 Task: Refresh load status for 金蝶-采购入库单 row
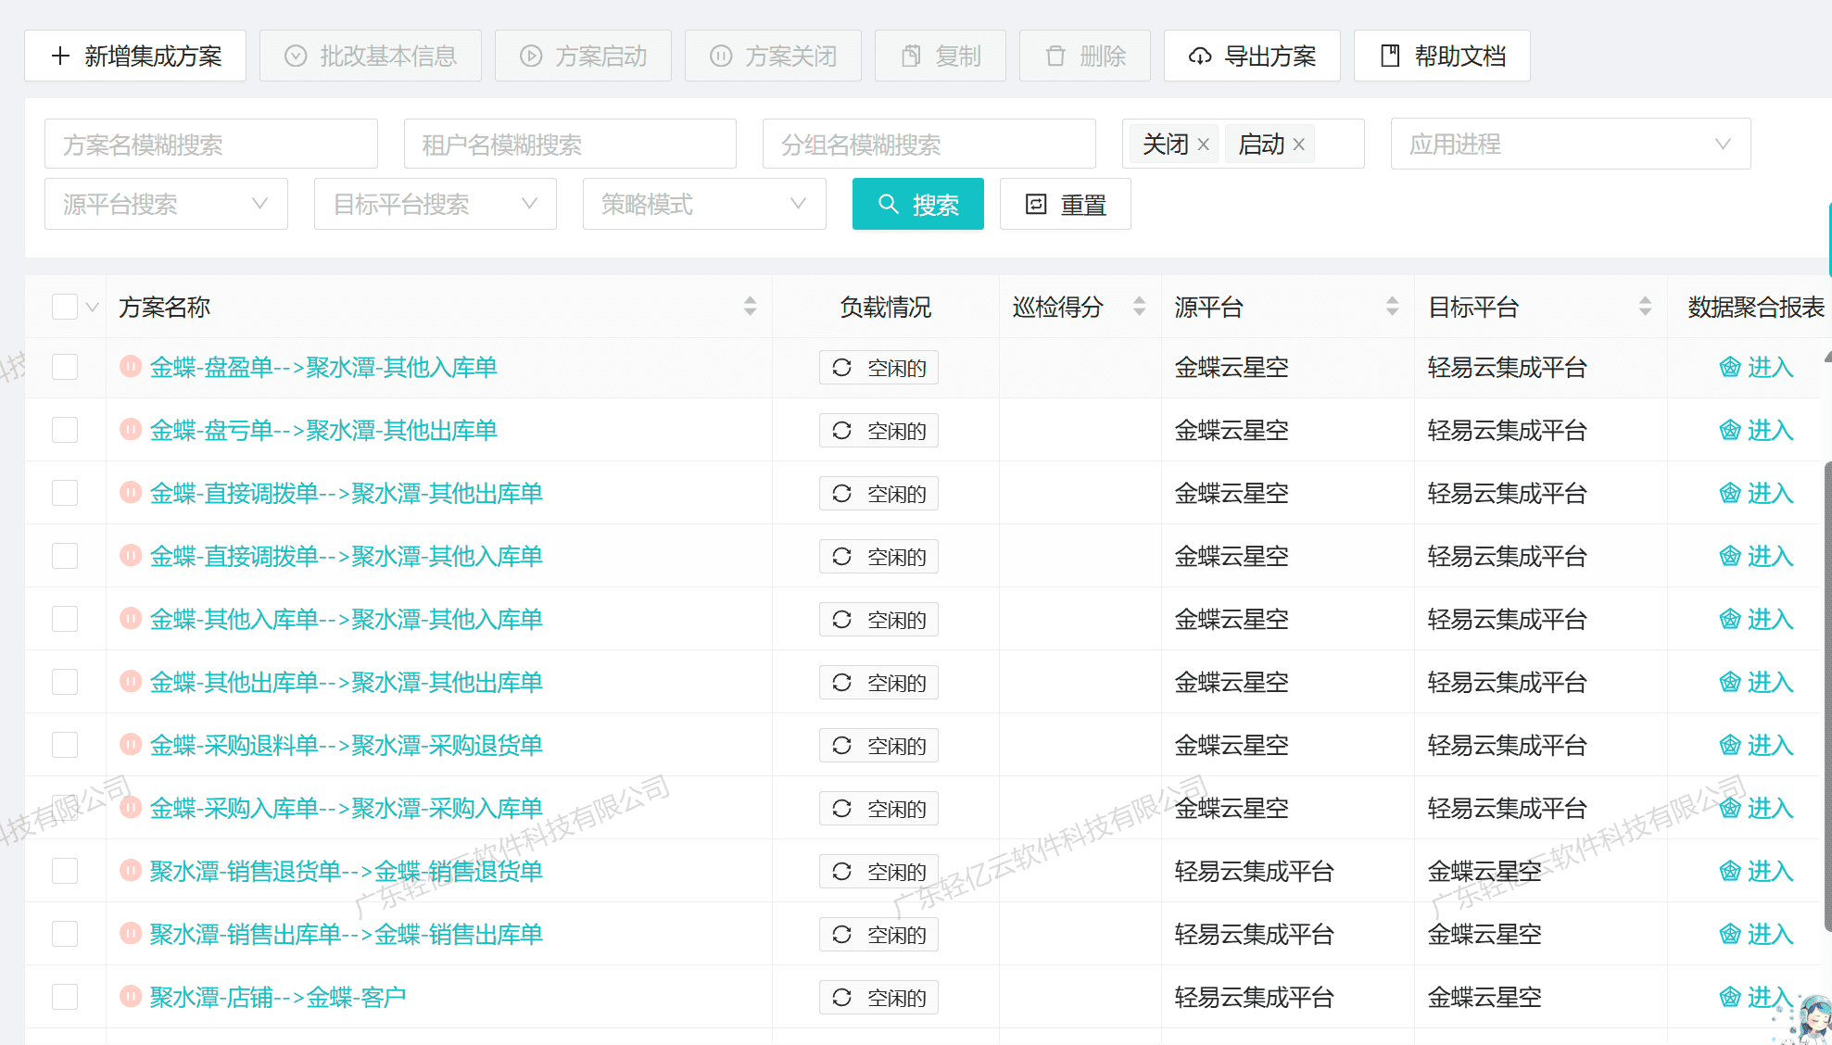(878, 809)
